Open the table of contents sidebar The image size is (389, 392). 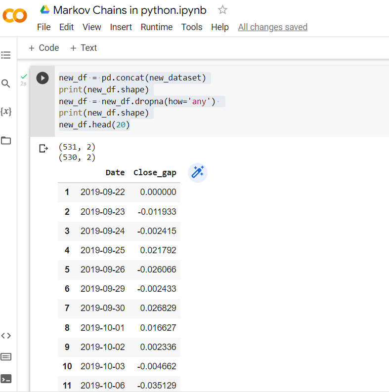point(6,55)
